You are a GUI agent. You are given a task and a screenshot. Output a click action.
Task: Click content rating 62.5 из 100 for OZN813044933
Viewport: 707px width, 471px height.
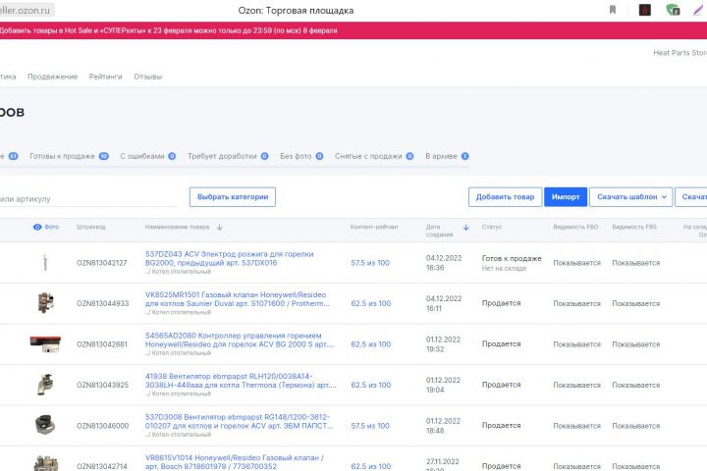point(370,304)
